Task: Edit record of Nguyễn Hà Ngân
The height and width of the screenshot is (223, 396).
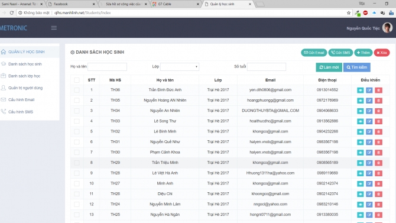Action: tap(369, 215)
